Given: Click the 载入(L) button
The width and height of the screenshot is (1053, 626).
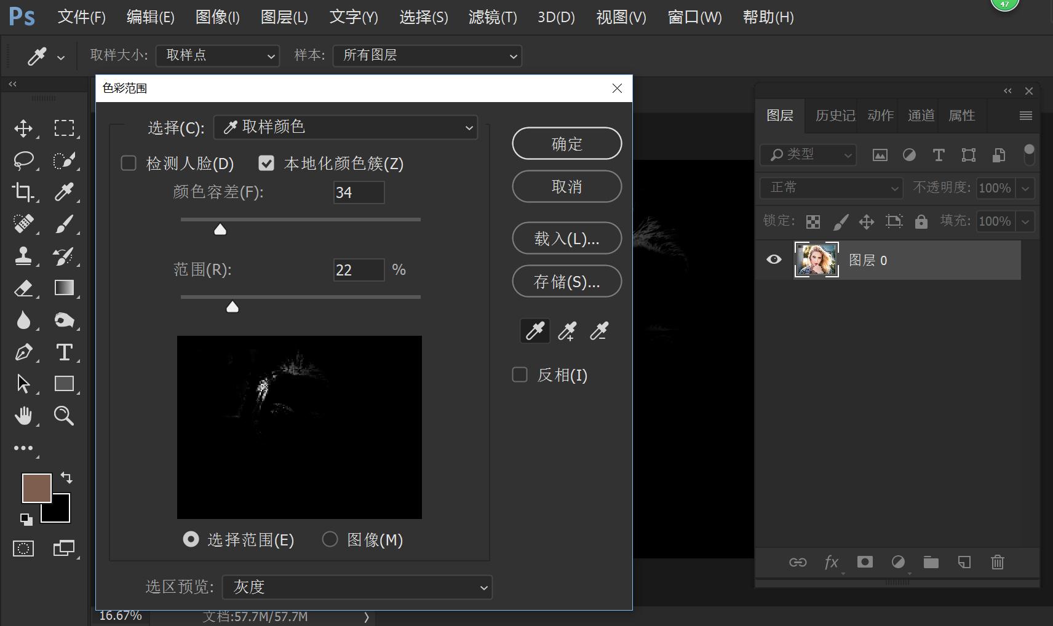Looking at the screenshot, I should click(566, 239).
